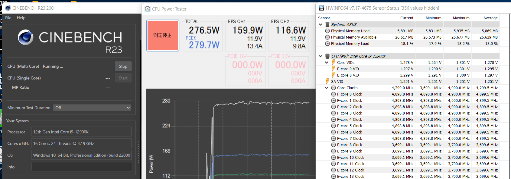Click the E-core 8 VID lightning icon
This screenshot has width=511, height=179.
334,75
